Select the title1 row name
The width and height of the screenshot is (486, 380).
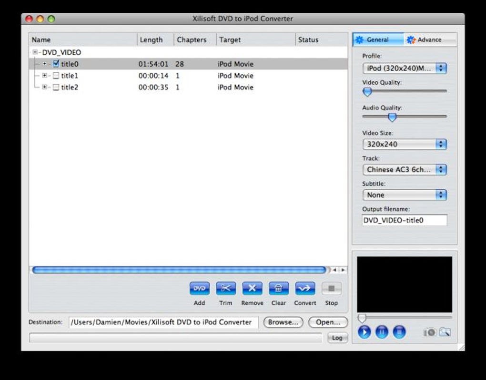pos(70,76)
